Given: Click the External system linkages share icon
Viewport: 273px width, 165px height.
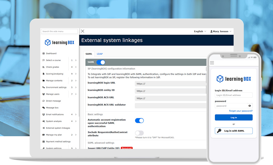Looking at the screenshot, I should [43, 128].
